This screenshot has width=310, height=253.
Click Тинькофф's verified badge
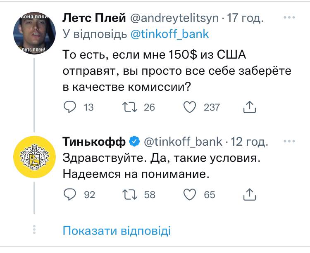coord(134,142)
